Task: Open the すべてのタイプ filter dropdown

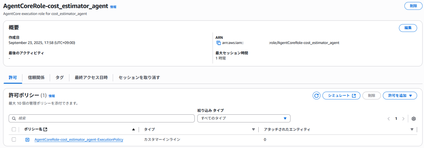Action: (x=244, y=118)
